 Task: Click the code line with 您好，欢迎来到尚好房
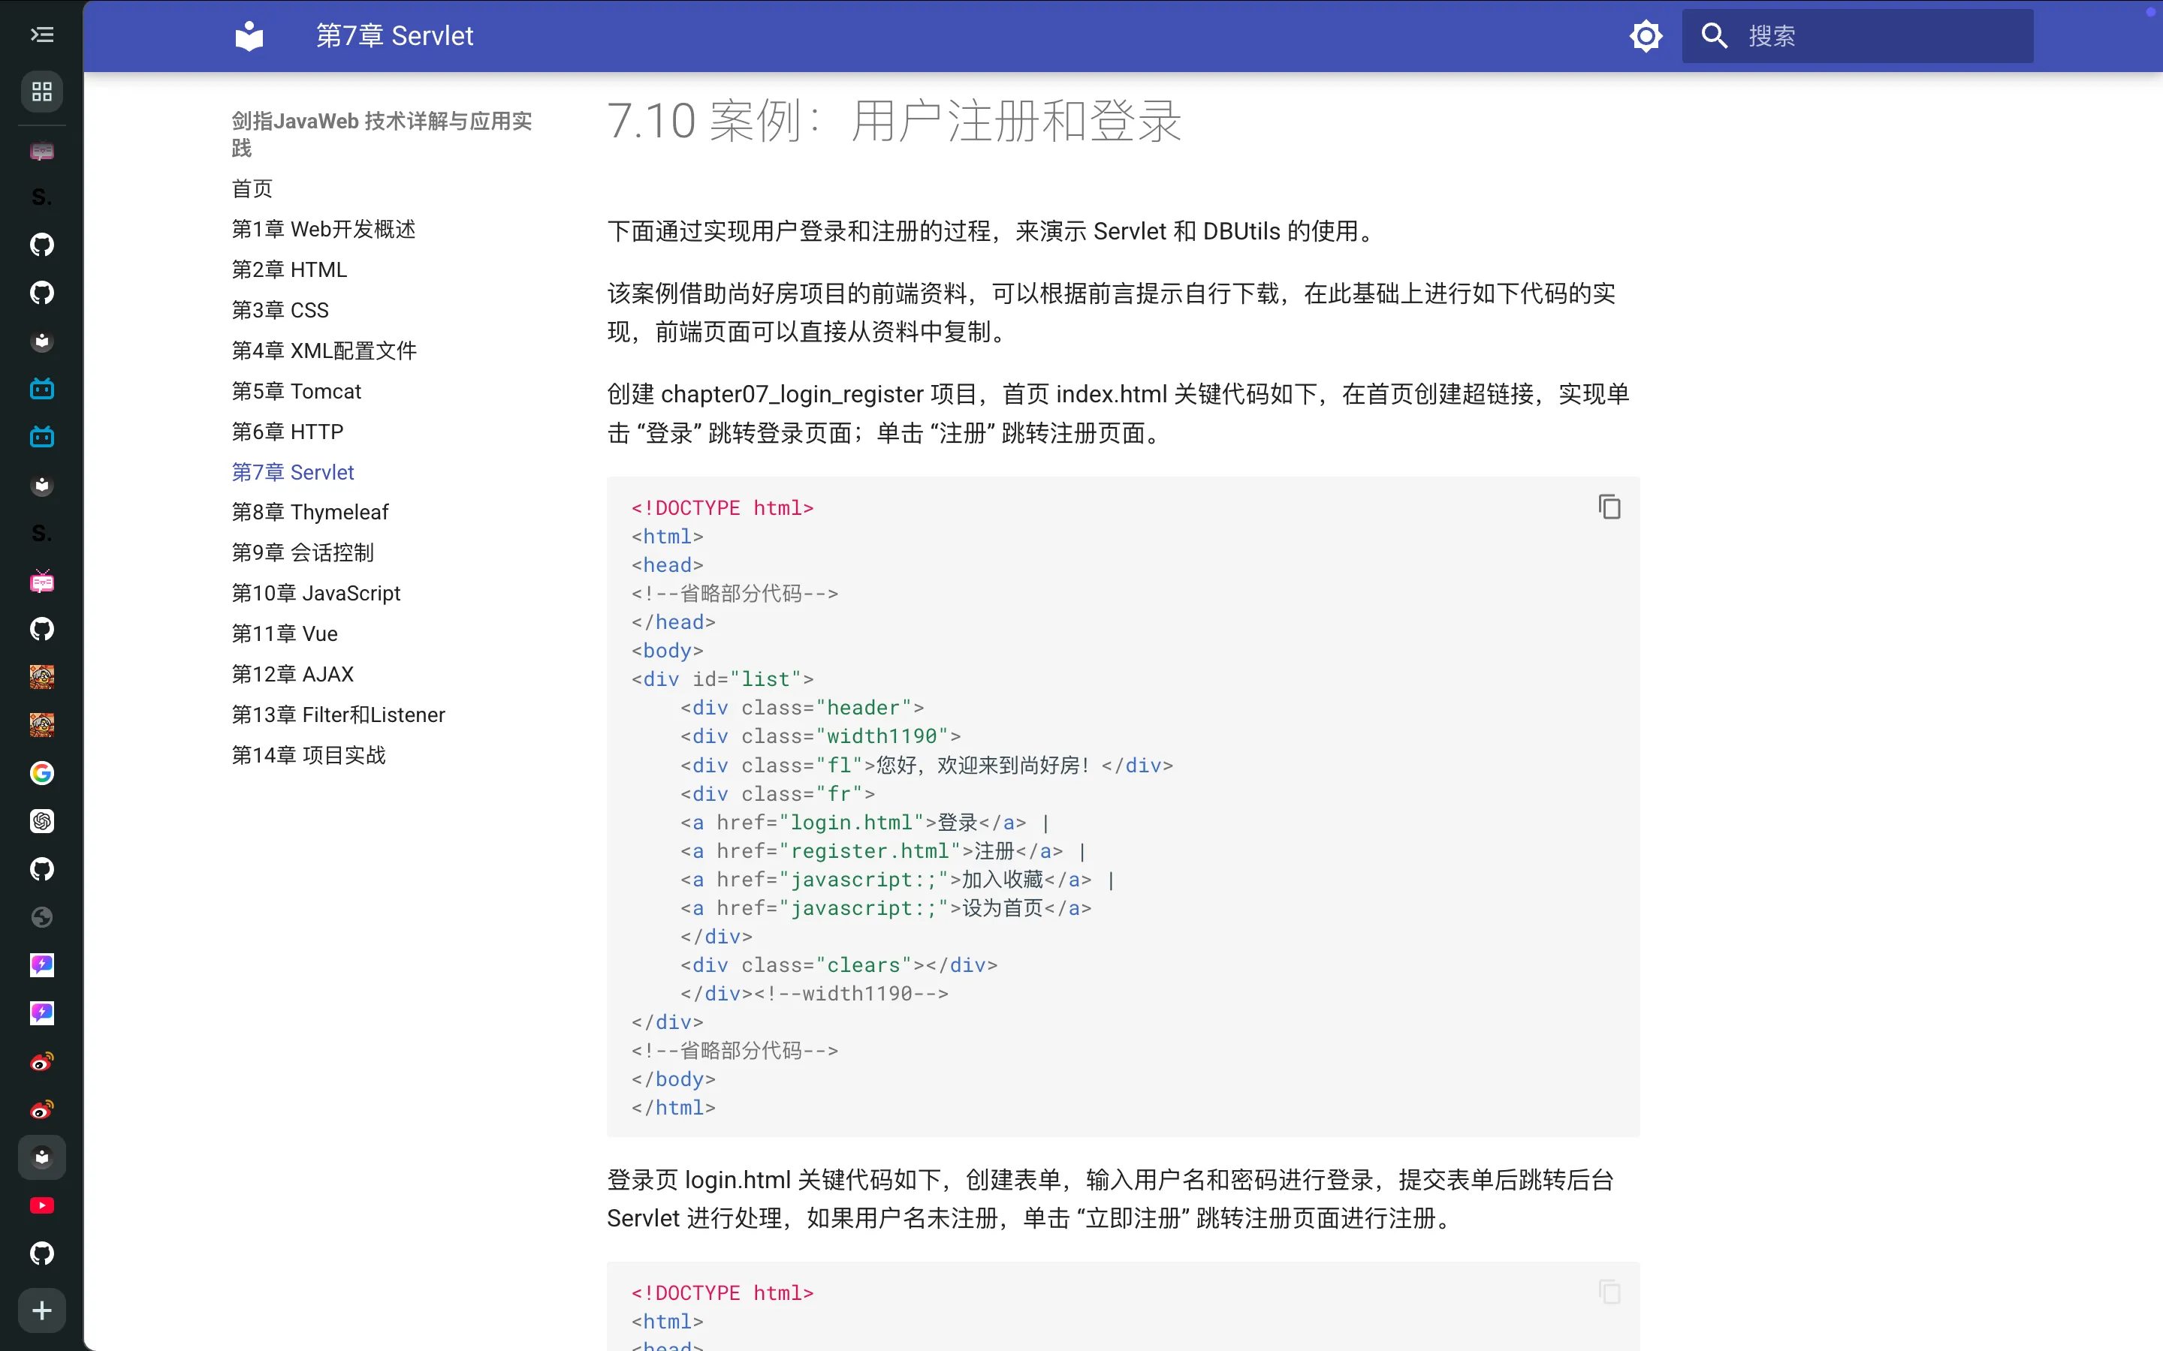point(926,765)
